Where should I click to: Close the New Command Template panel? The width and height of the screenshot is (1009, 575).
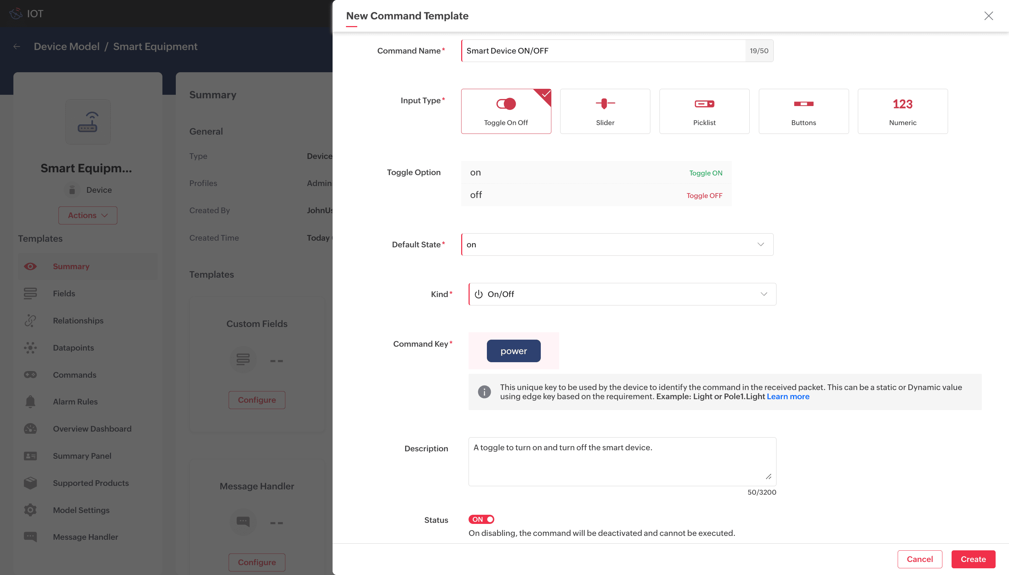[989, 16]
